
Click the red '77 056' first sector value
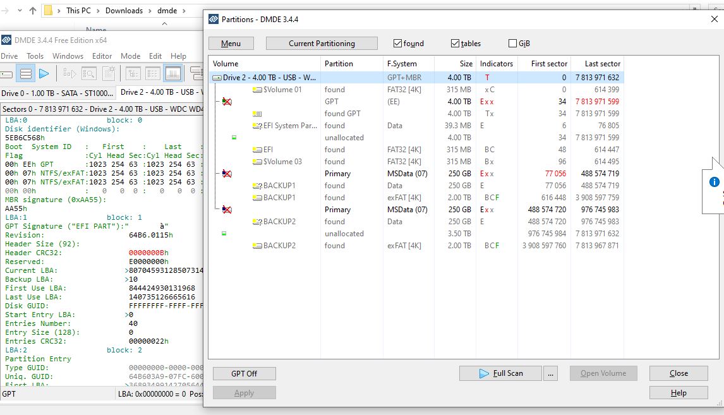(x=555, y=174)
